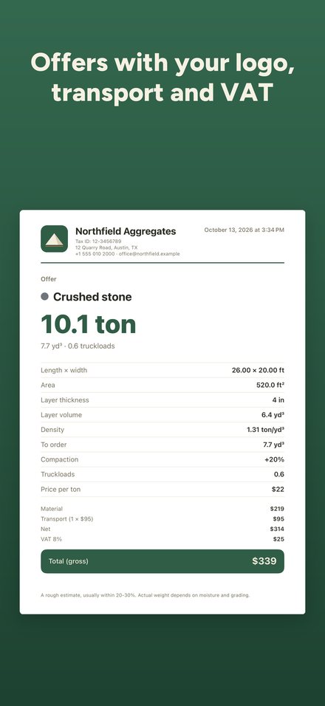Image resolution: width=325 pixels, height=706 pixels.
Task: Click the Compaction +20% value
Action: point(274,459)
